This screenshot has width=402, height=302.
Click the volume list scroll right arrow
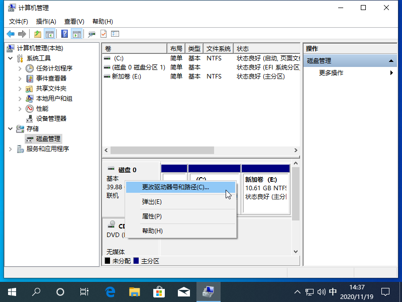click(x=296, y=150)
